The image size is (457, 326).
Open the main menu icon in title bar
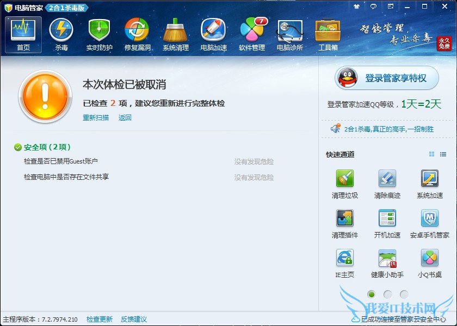click(x=391, y=7)
